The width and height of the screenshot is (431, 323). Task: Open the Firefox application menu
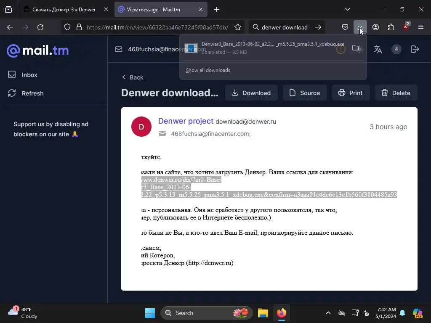(x=421, y=27)
